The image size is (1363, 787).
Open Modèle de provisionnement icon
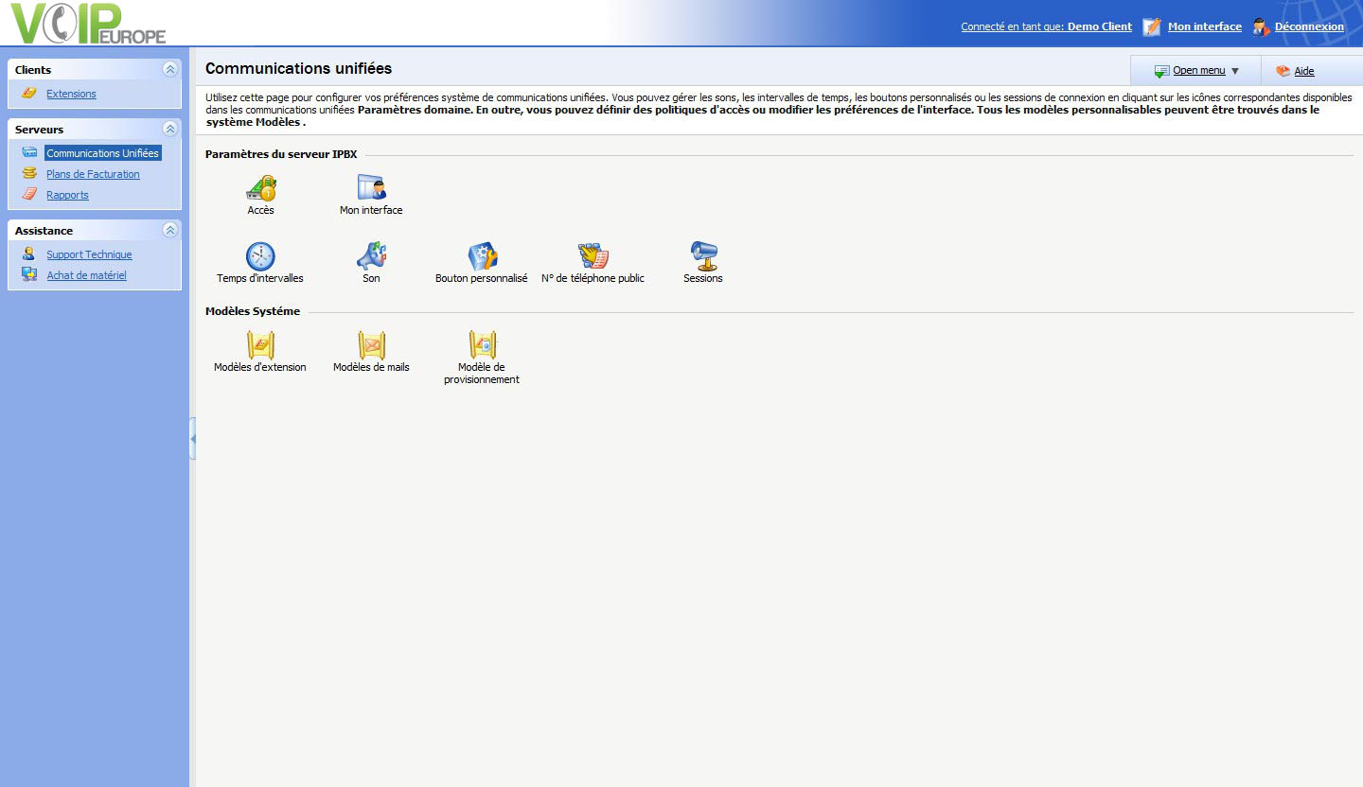[x=482, y=345]
